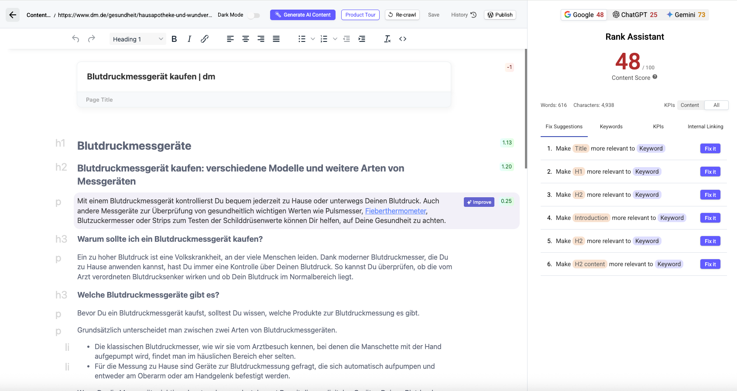Open the Internal Linking tab
The height and width of the screenshot is (391, 737).
[705, 127]
